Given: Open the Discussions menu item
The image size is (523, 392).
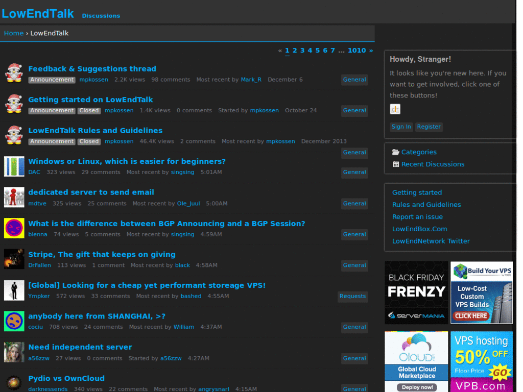Looking at the screenshot, I should point(101,16).
